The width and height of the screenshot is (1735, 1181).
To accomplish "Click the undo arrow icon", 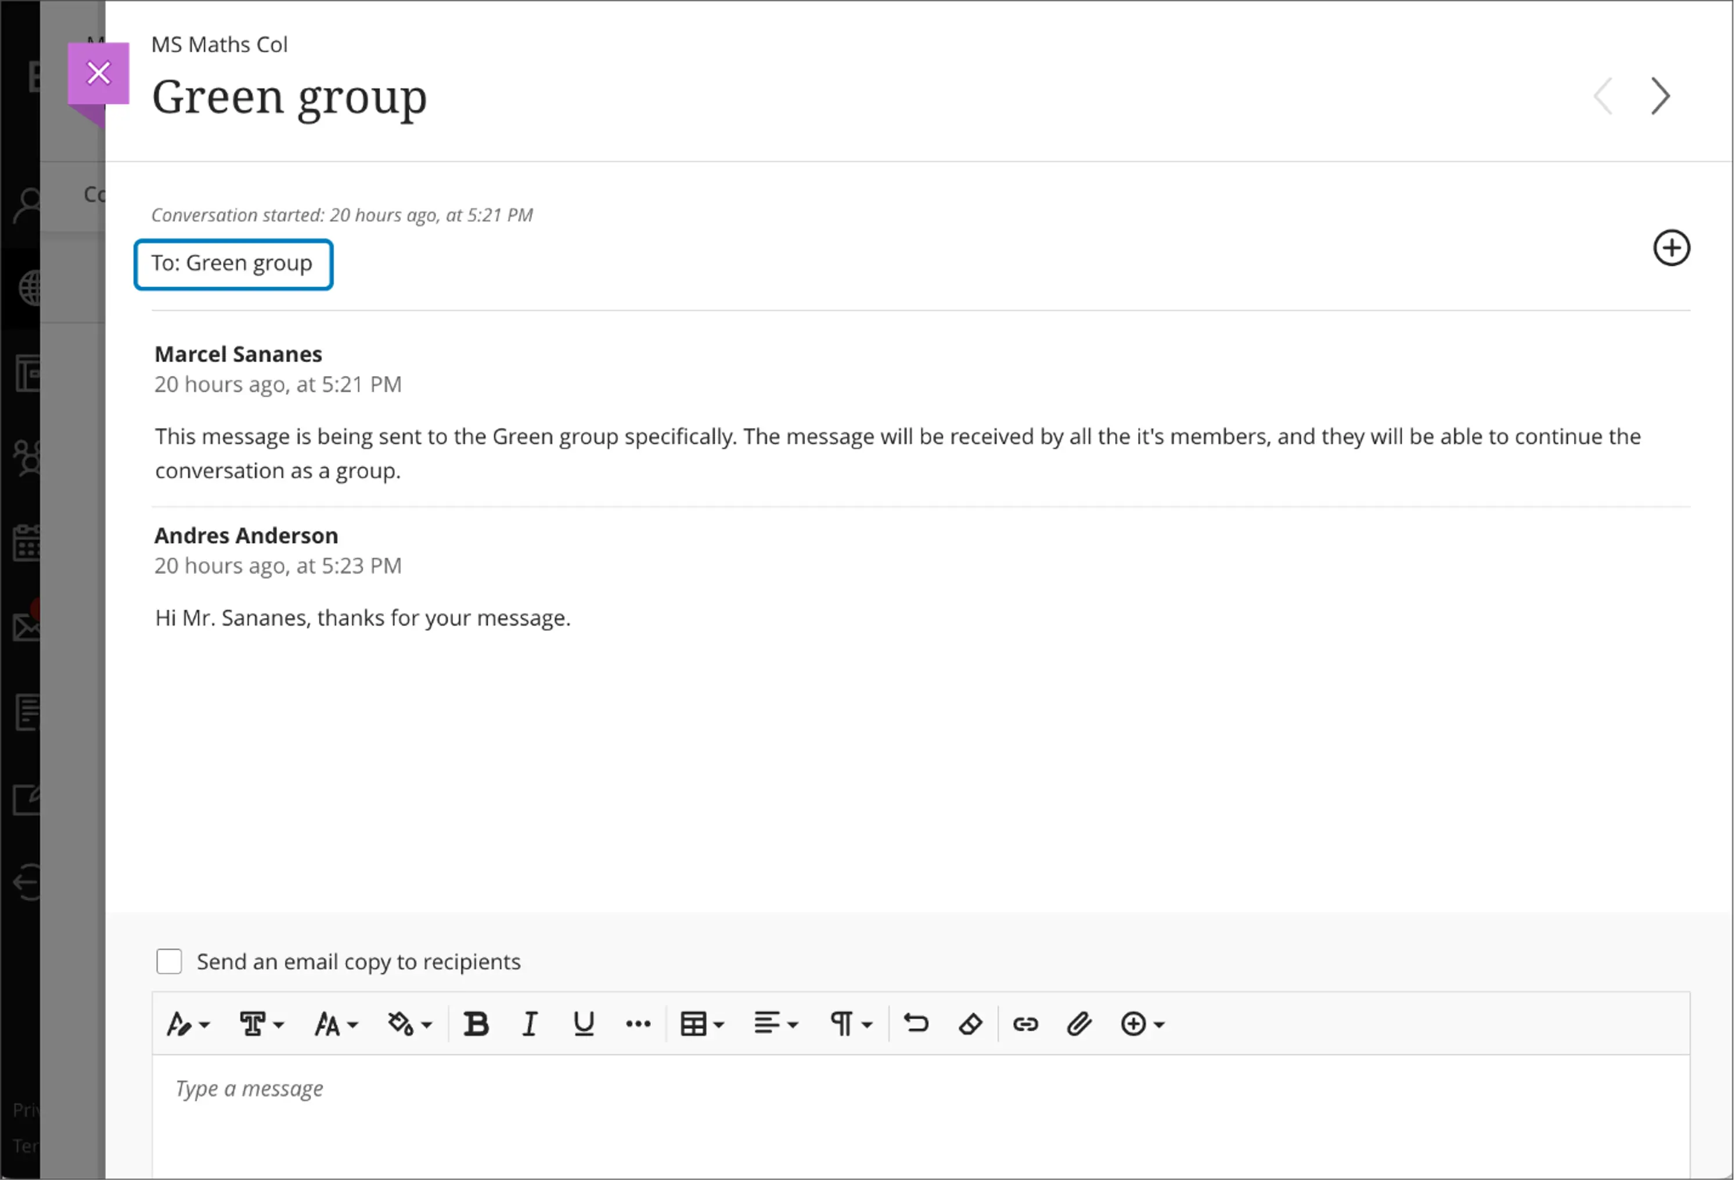I will point(916,1024).
